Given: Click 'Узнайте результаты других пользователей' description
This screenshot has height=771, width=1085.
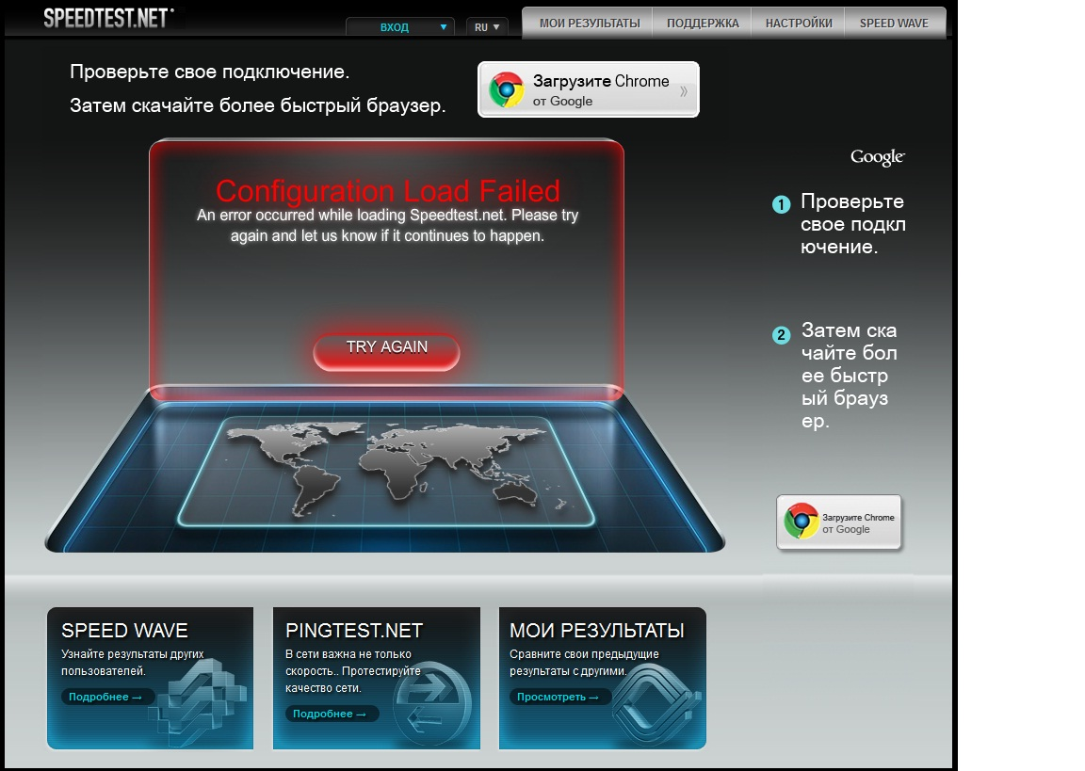Looking at the screenshot, I should click(x=132, y=663).
